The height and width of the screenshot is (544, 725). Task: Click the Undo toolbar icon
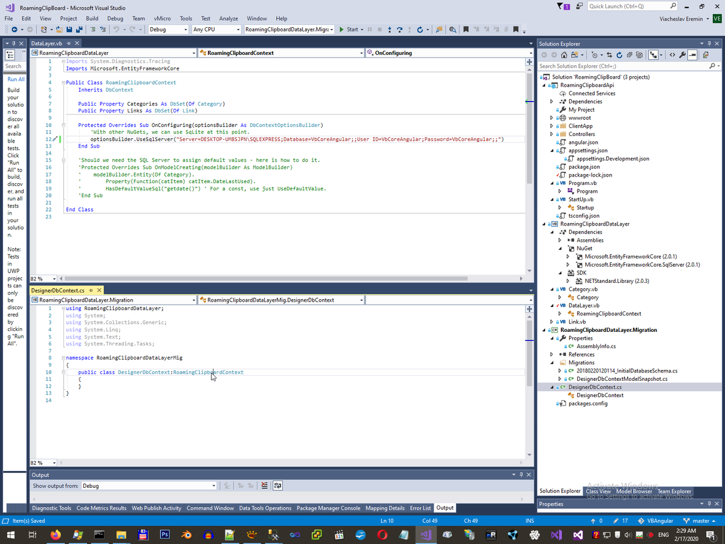115,29
